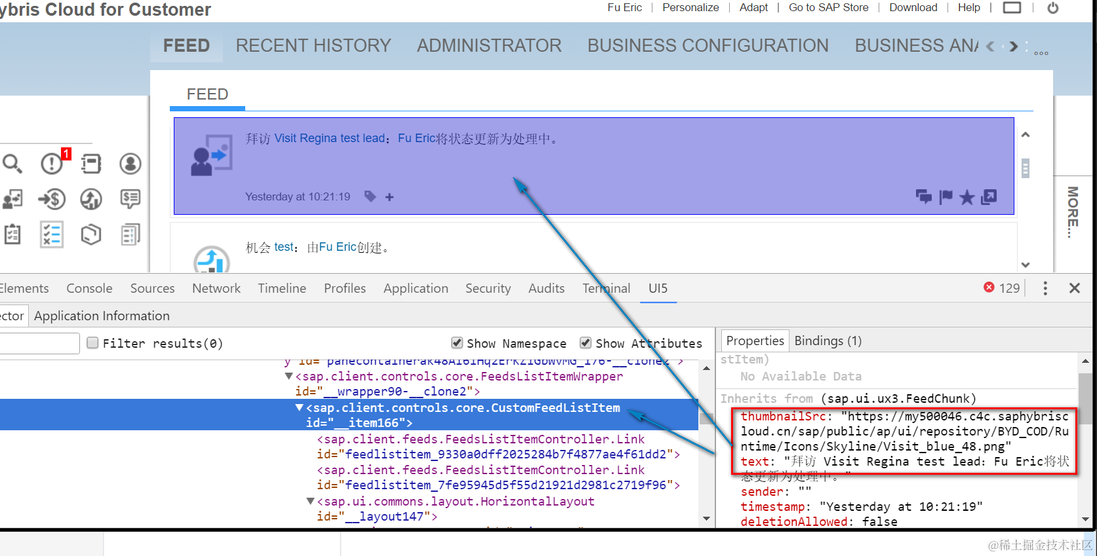Open the growth chart circle icon

91,199
